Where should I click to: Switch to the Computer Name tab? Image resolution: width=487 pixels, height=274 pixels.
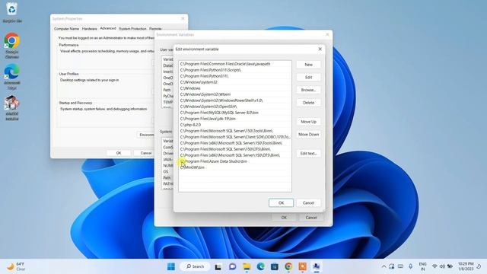tap(66, 29)
